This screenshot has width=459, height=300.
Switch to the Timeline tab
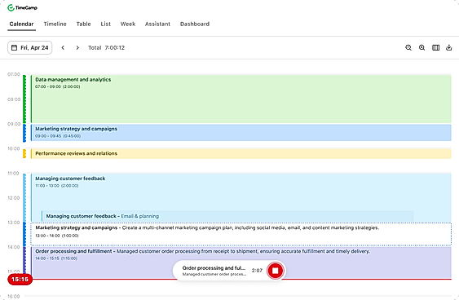point(55,24)
